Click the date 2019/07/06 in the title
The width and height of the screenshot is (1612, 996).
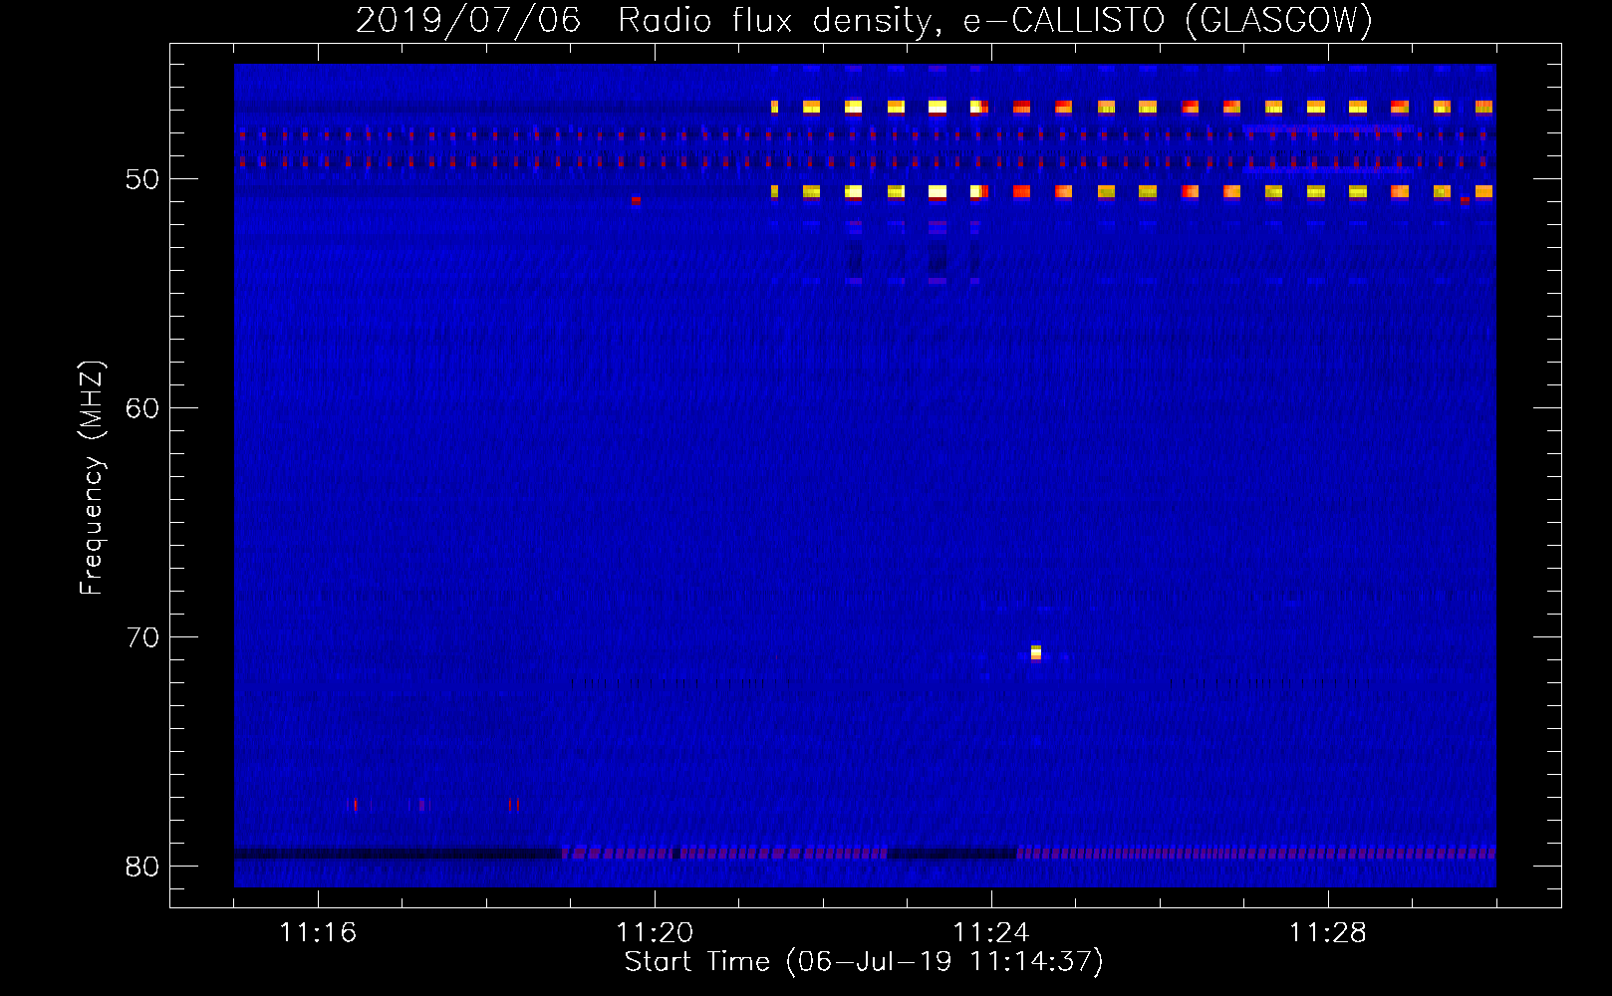(x=468, y=20)
